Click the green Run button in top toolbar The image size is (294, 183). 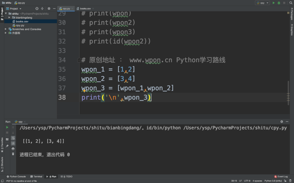[x=274, y=3]
